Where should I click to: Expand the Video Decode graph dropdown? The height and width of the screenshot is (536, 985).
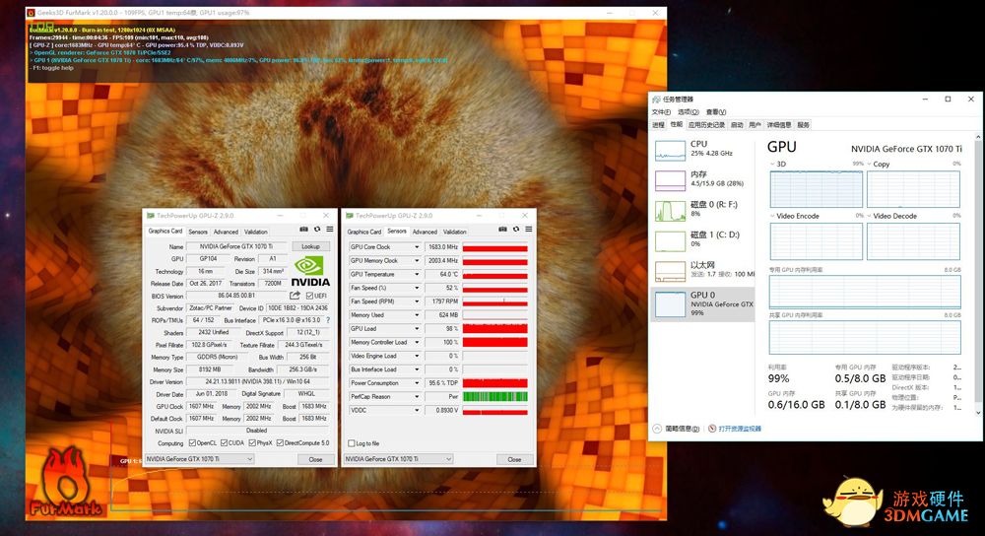click(870, 216)
